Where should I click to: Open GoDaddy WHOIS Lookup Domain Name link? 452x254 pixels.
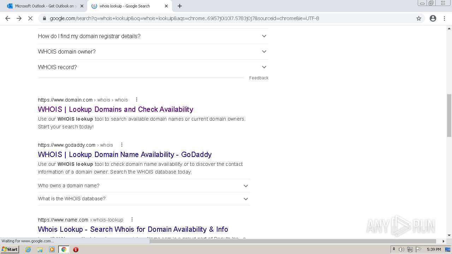pyautogui.click(x=125, y=155)
